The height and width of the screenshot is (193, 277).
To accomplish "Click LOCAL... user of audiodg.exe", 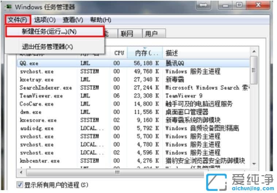I will click(x=92, y=128).
